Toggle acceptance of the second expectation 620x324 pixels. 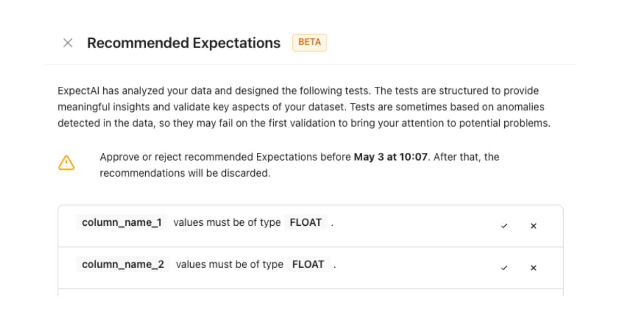click(x=504, y=268)
